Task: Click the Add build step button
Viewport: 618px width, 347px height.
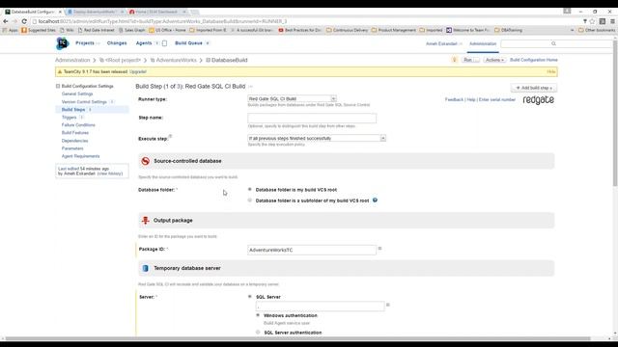Action: point(534,88)
